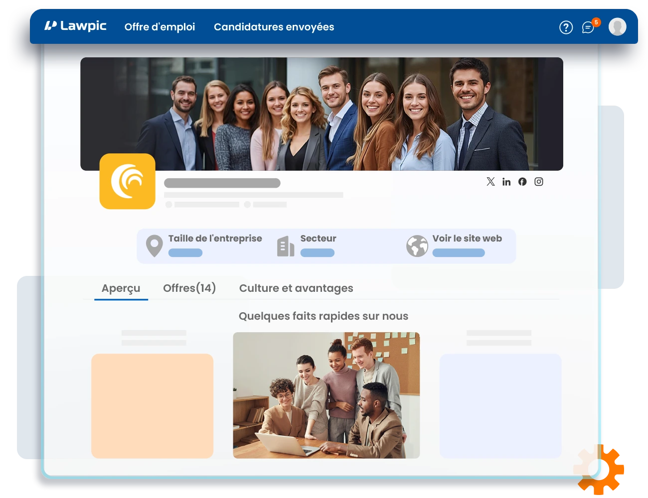The height and width of the screenshot is (498, 648).
Task: Open the Culture et avantages tab
Action: pyautogui.click(x=296, y=288)
